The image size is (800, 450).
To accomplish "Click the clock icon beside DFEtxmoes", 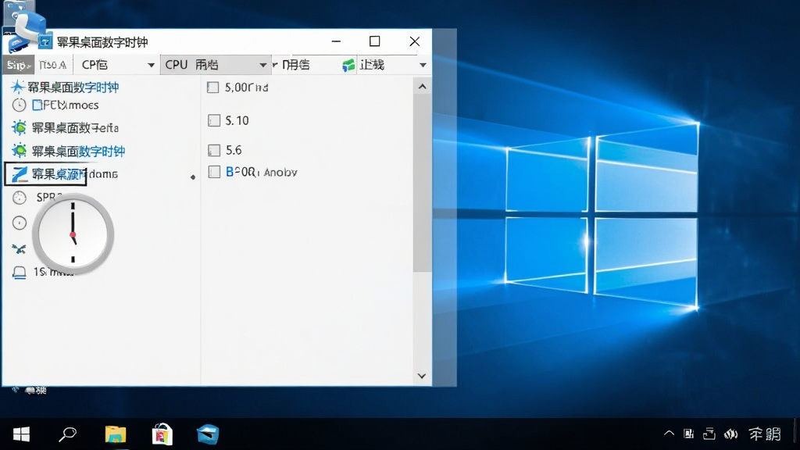I will pos(19,105).
